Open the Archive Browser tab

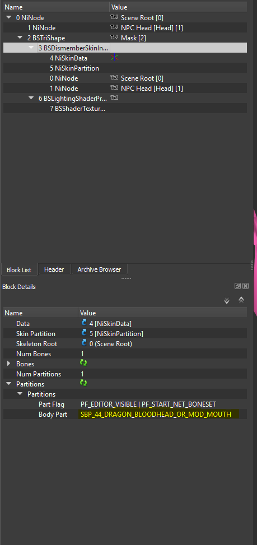99,269
